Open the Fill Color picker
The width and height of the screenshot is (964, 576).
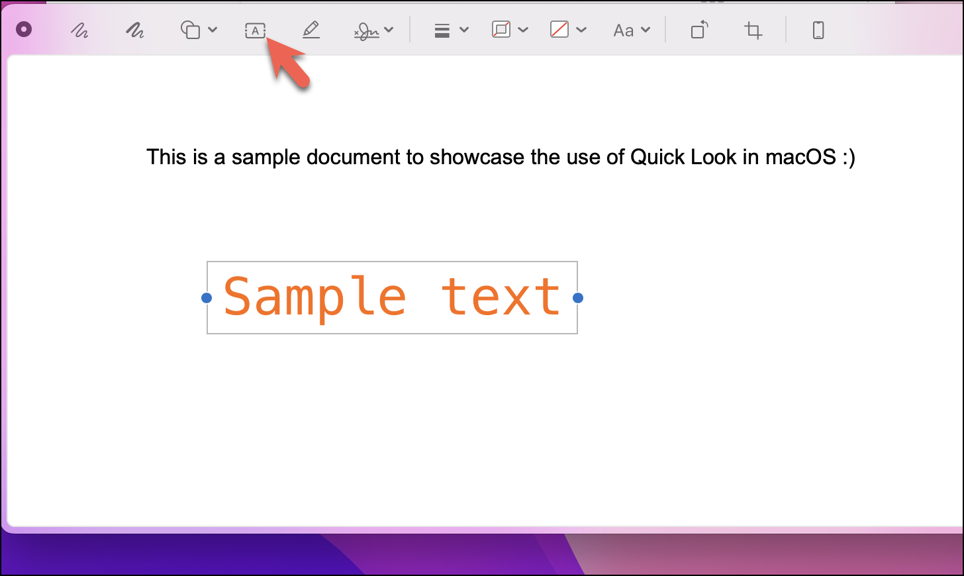tap(559, 30)
